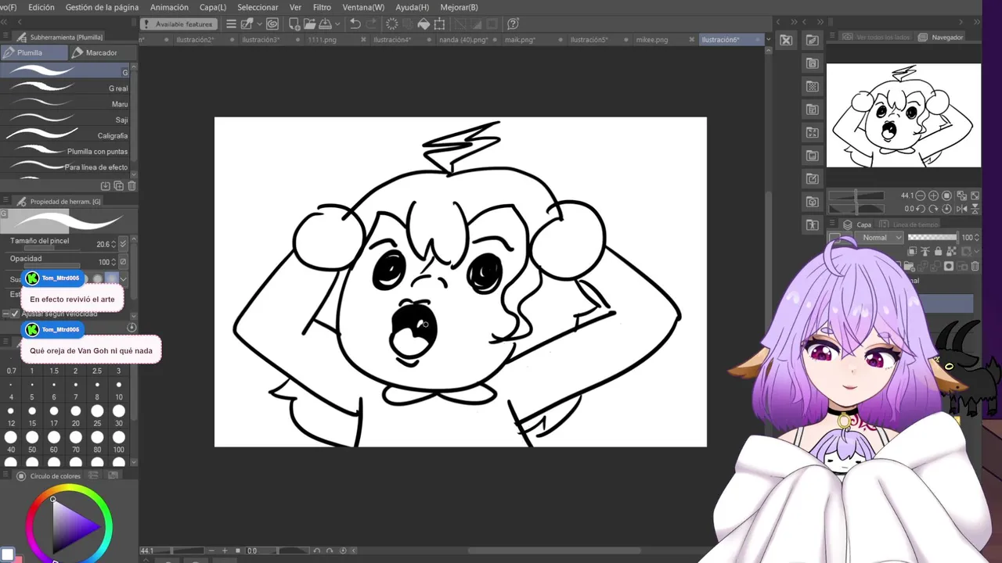Open the Edición menu
The image size is (1002, 563).
click(41, 7)
